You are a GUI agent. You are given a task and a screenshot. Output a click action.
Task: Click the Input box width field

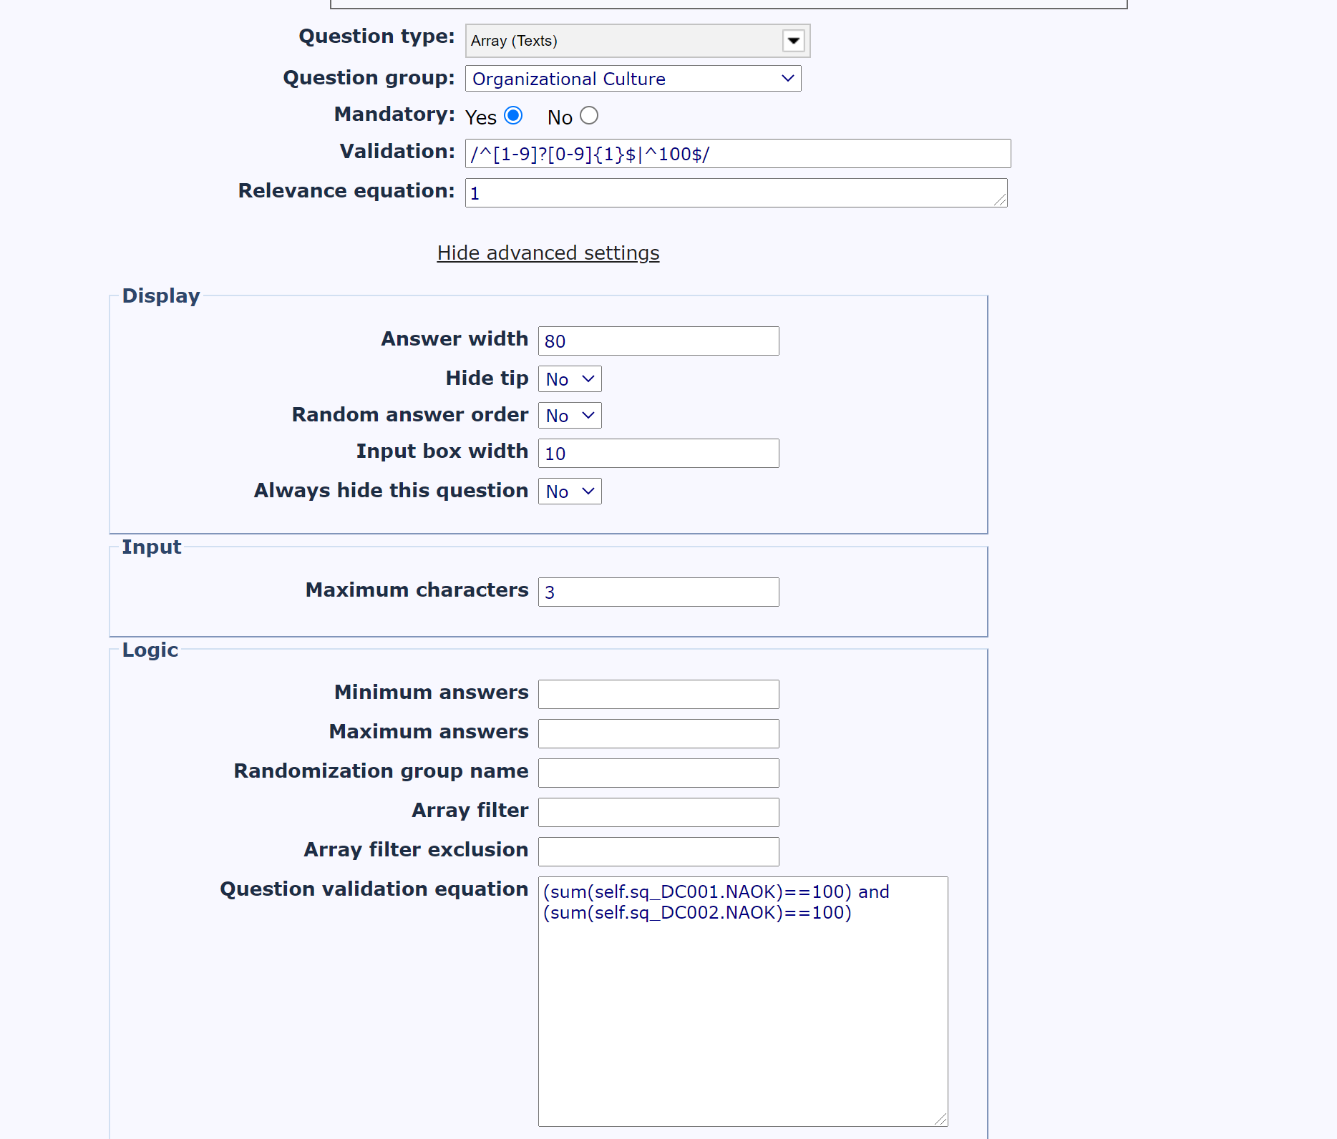tap(658, 454)
